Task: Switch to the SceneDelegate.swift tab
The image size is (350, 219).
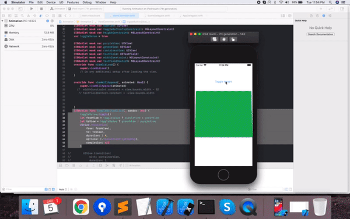Action: 157,16
